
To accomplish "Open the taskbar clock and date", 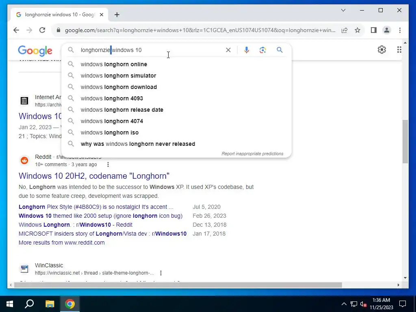I will coord(381,304).
